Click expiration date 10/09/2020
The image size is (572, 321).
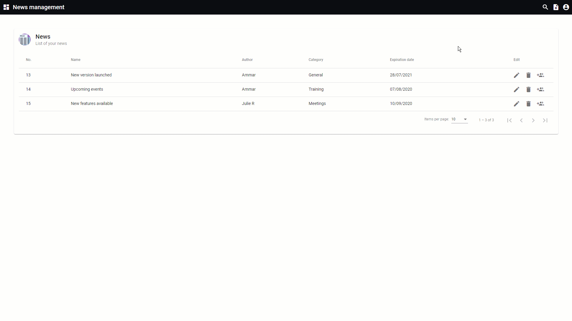coord(401,103)
